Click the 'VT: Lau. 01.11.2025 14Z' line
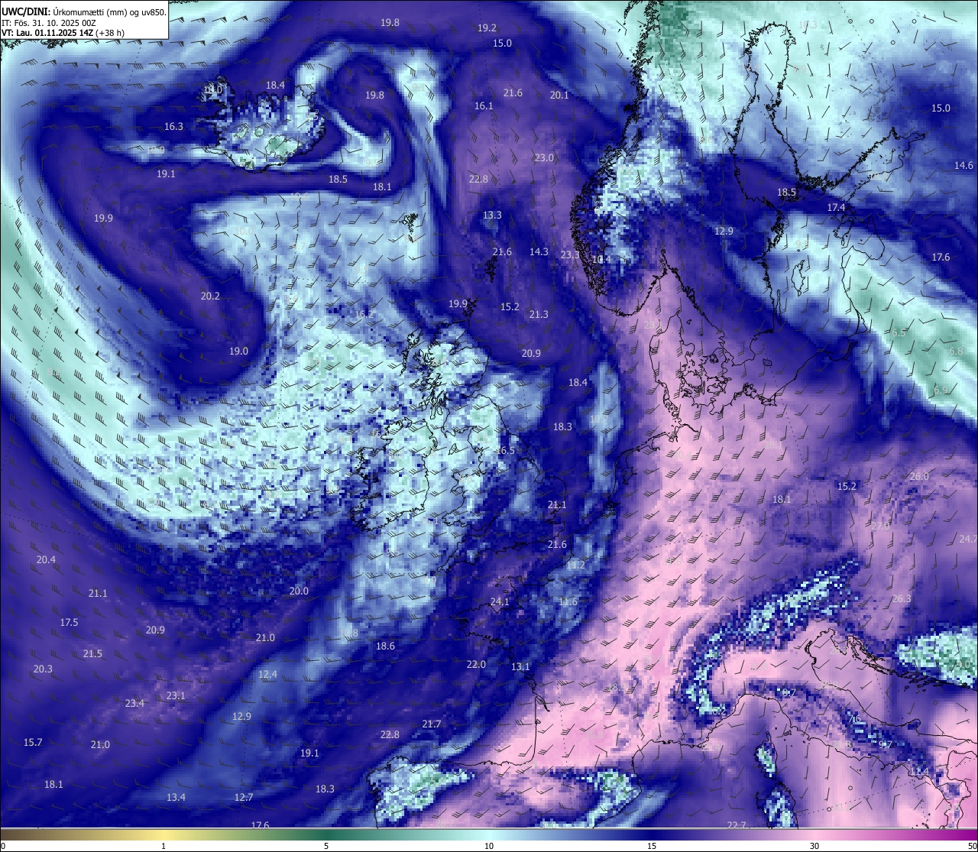 click(x=63, y=33)
